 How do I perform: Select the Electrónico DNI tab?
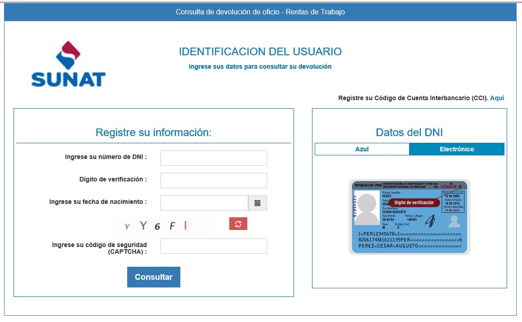[x=456, y=149]
